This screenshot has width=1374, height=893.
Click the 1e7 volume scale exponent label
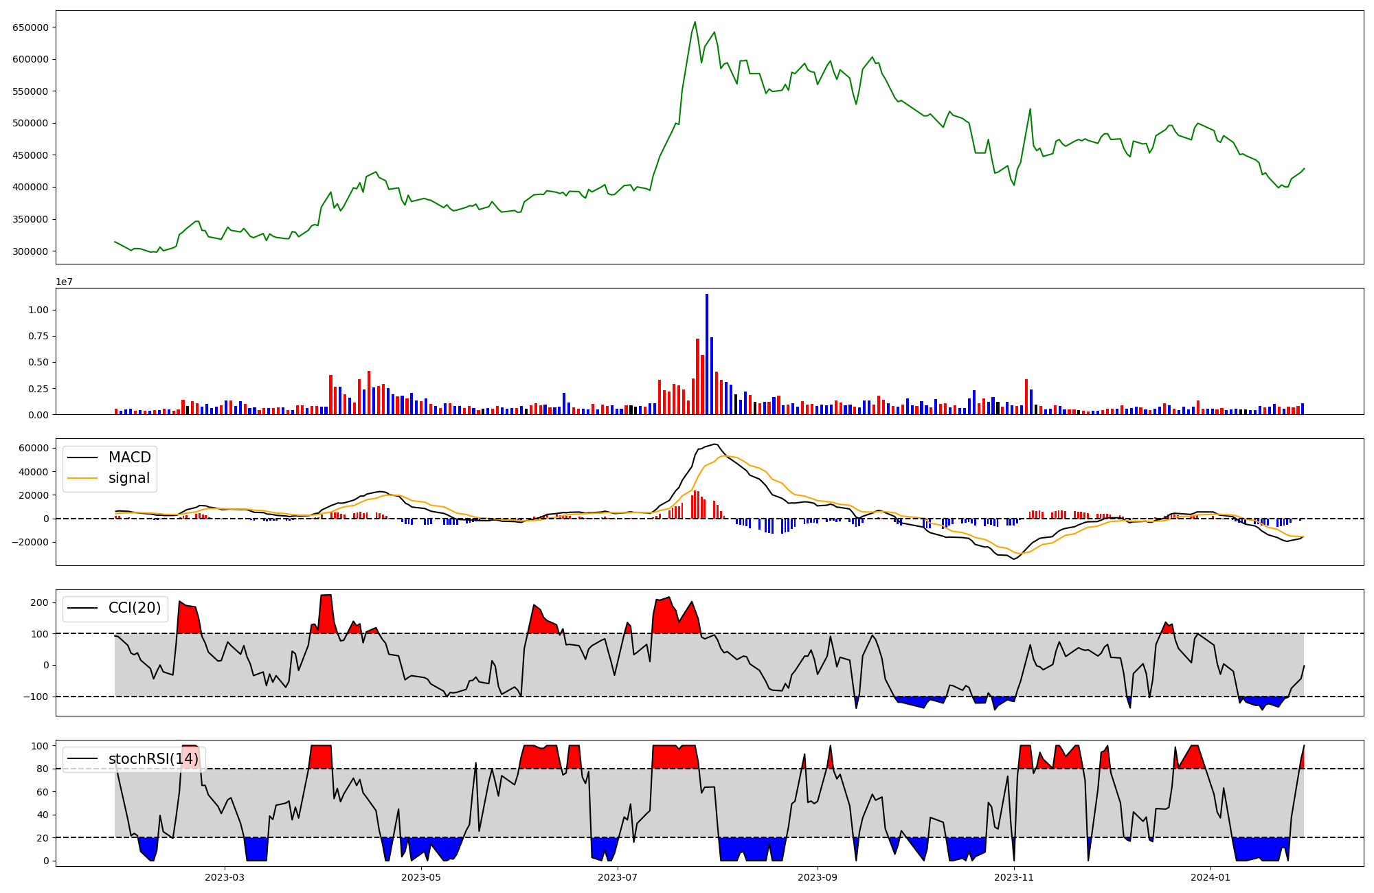64,282
